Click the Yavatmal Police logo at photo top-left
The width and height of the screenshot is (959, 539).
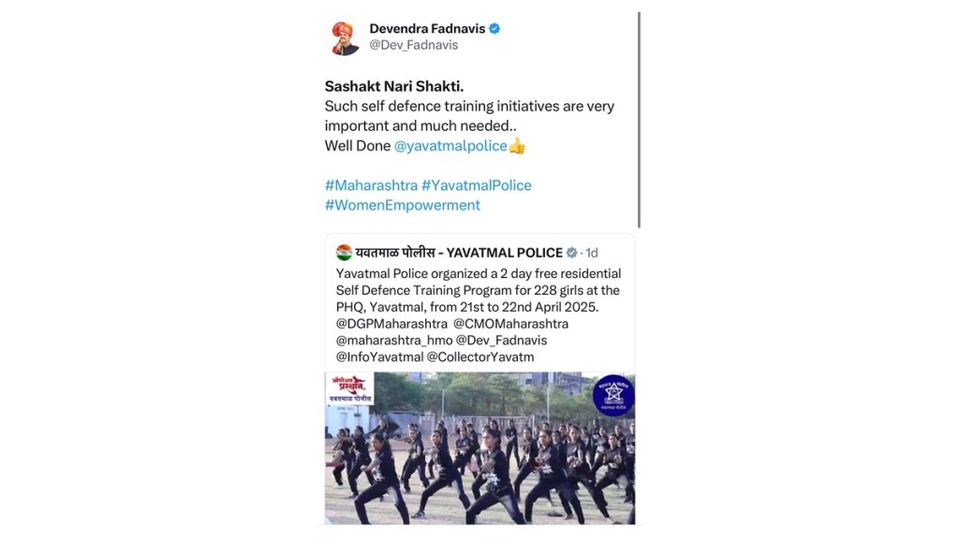coord(350,388)
